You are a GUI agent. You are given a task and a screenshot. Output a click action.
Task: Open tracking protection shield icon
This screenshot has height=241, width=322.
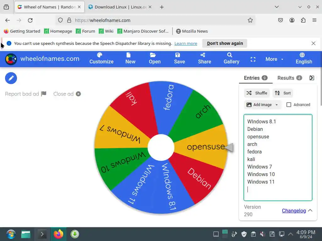pos(60,20)
